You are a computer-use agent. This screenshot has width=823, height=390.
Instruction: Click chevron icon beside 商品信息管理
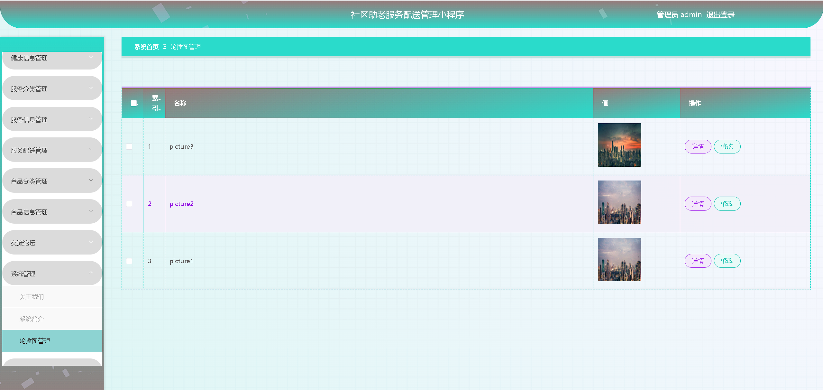tap(91, 211)
